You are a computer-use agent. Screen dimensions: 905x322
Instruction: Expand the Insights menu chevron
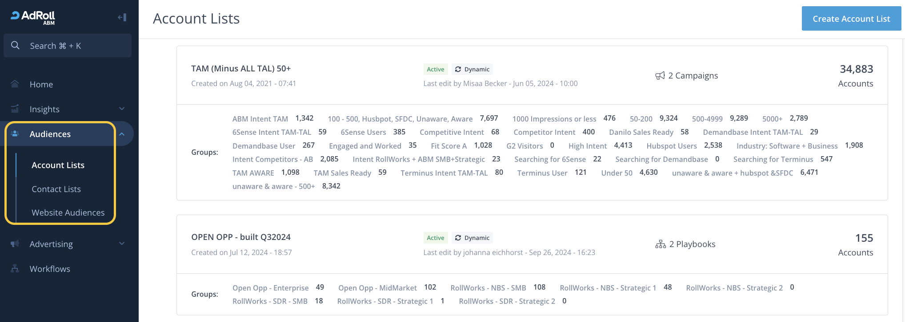click(122, 109)
